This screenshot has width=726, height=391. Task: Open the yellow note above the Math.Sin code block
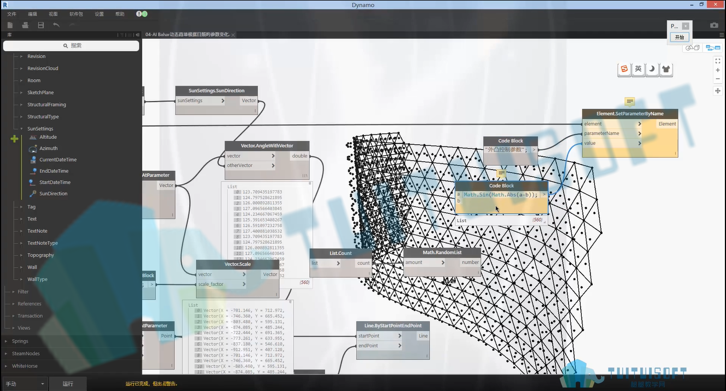(x=501, y=173)
